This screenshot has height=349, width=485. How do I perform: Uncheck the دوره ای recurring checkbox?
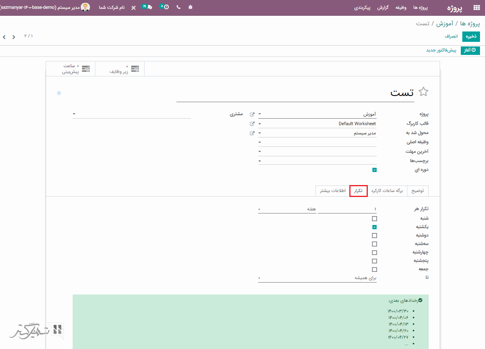[374, 170]
